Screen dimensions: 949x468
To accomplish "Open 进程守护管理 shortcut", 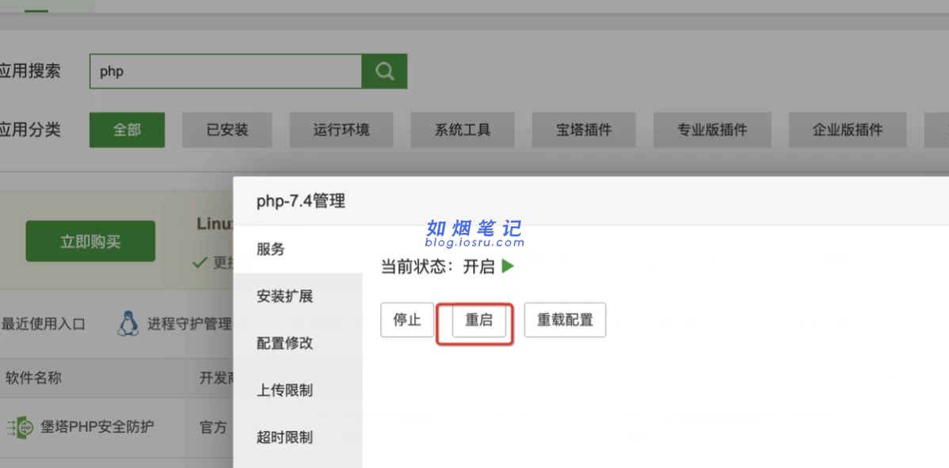I will click(189, 324).
